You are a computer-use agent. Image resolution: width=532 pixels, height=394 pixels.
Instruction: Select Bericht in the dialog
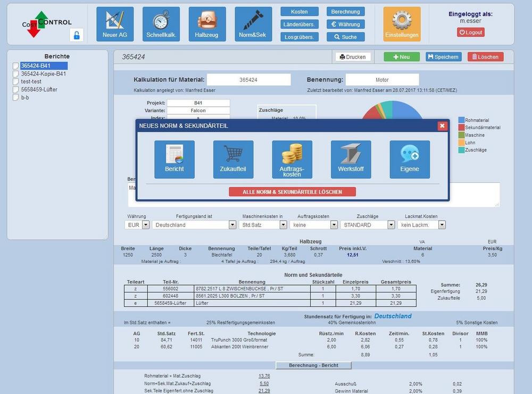click(174, 159)
